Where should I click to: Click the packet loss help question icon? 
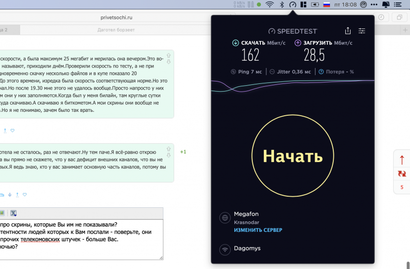pyautogui.click(x=321, y=72)
